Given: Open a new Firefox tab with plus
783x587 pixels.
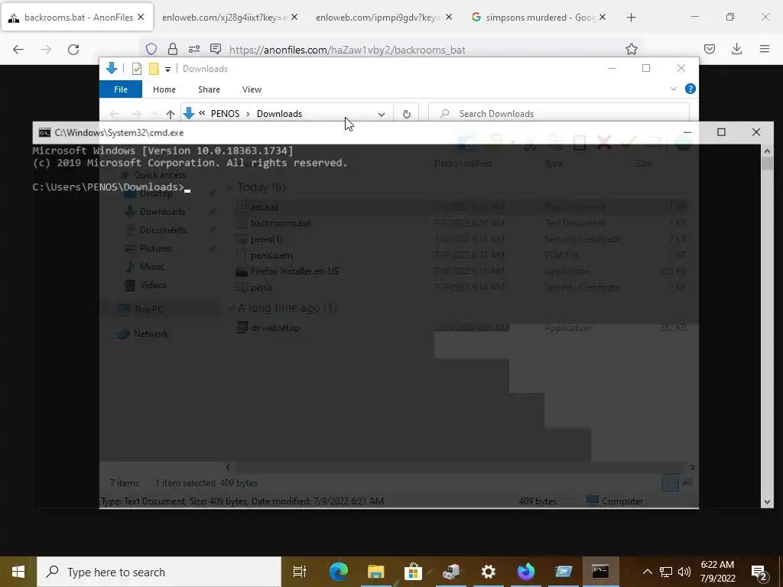Looking at the screenshot, I should coord(631,18).
